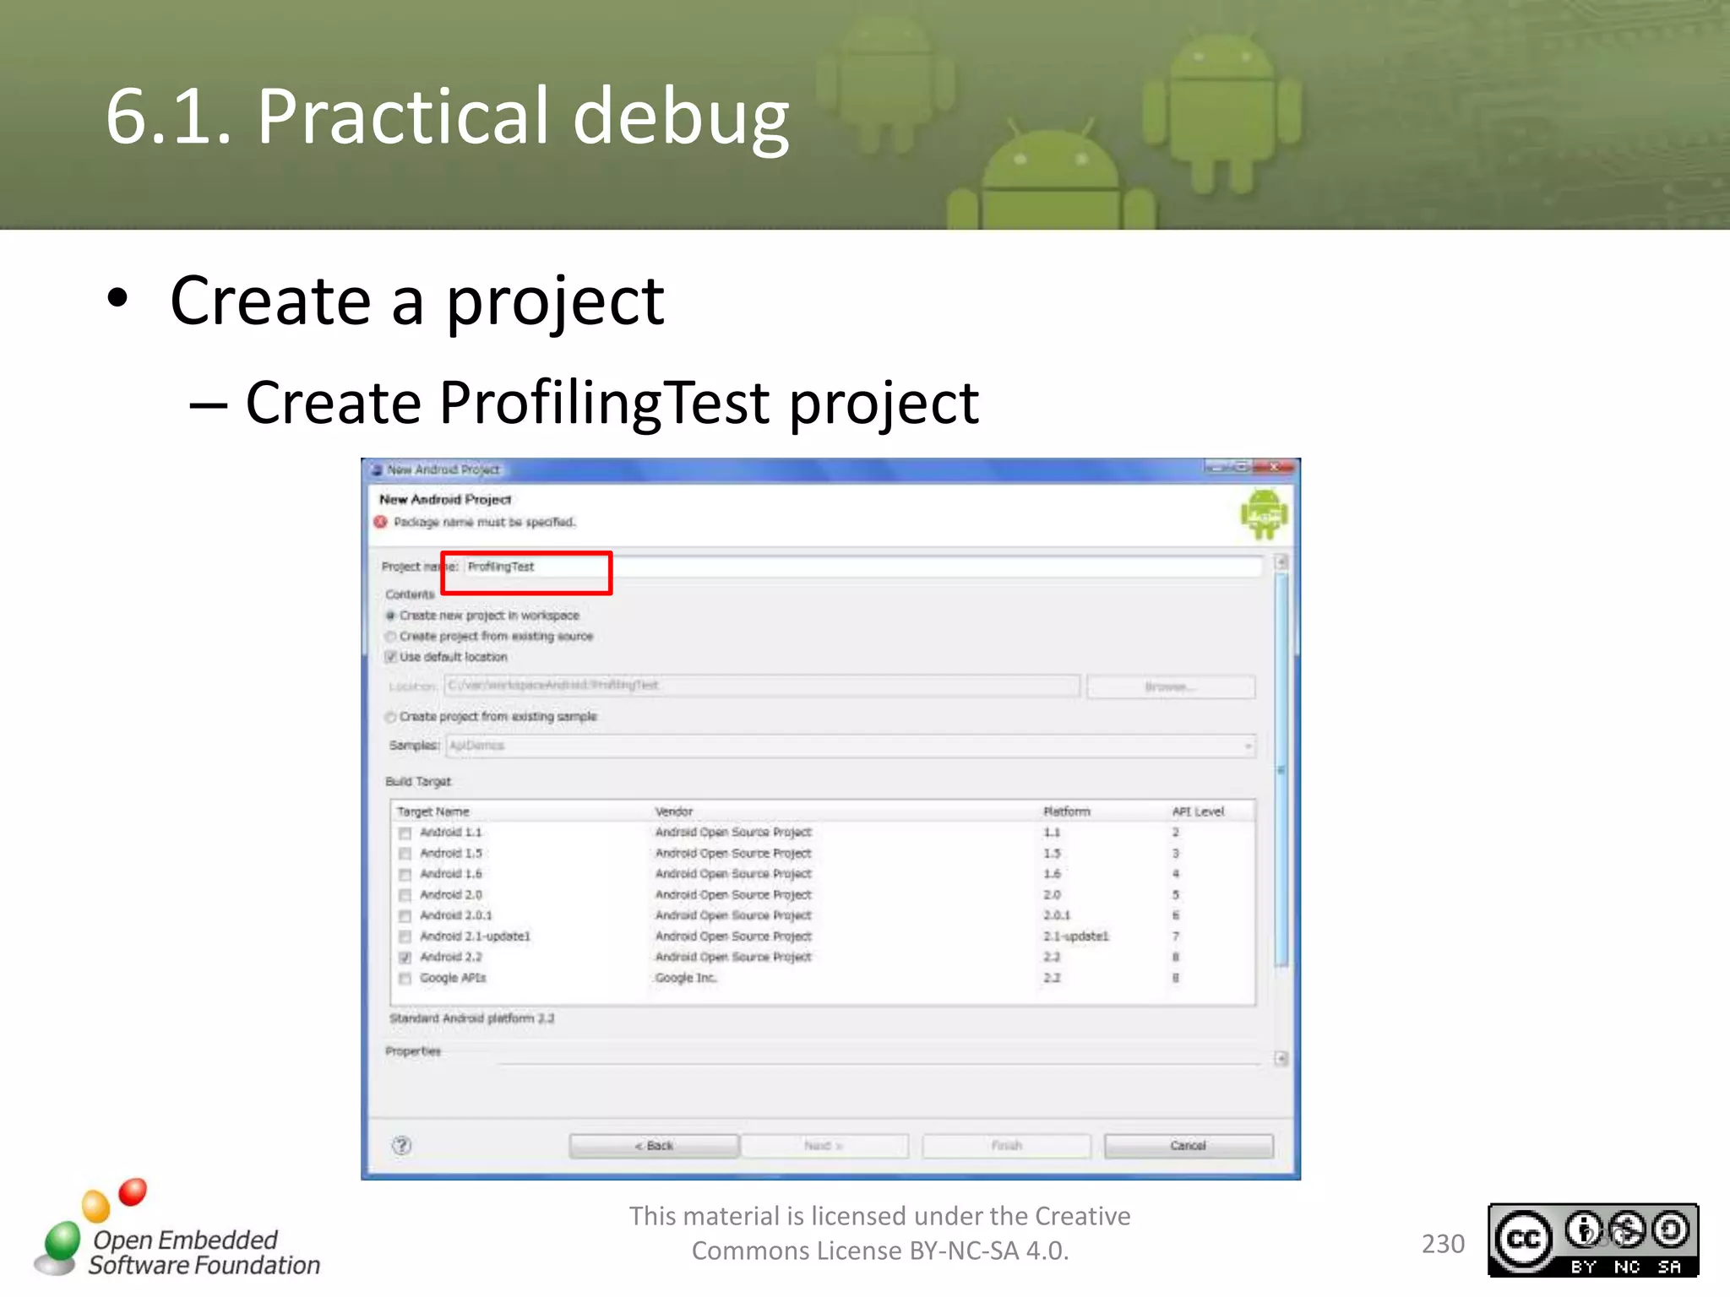Click the Next button
The height and width of the screenshot is (1297, 1730).
824,1146
